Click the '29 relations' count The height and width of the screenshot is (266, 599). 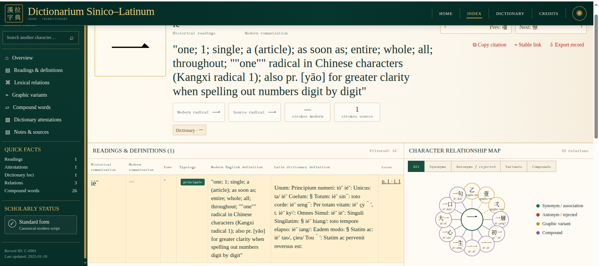pos(575,151)
